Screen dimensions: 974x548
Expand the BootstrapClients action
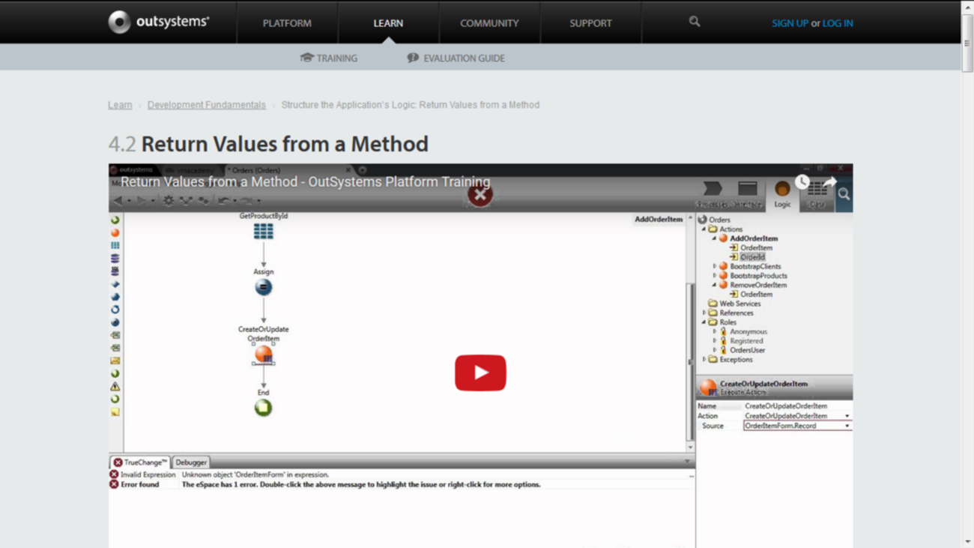point(714,266)
